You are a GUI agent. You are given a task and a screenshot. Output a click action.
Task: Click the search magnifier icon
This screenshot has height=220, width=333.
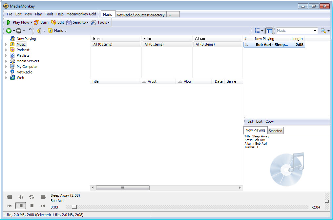pyautogui.click(x=323, y=31)
